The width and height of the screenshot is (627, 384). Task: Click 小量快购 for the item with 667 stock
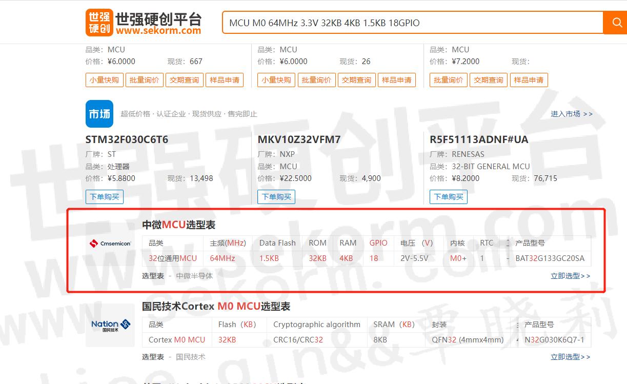click(104, 80)
